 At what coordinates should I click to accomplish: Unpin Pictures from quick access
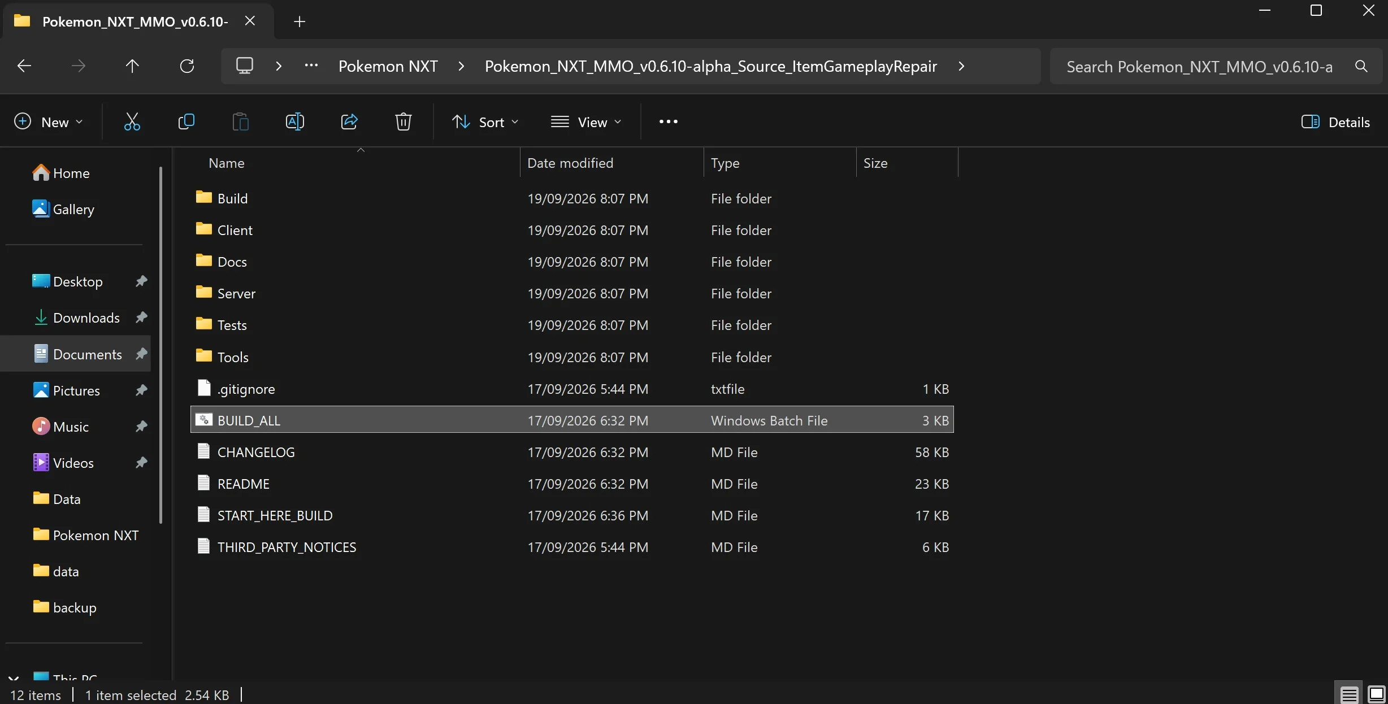pos(141,390)
